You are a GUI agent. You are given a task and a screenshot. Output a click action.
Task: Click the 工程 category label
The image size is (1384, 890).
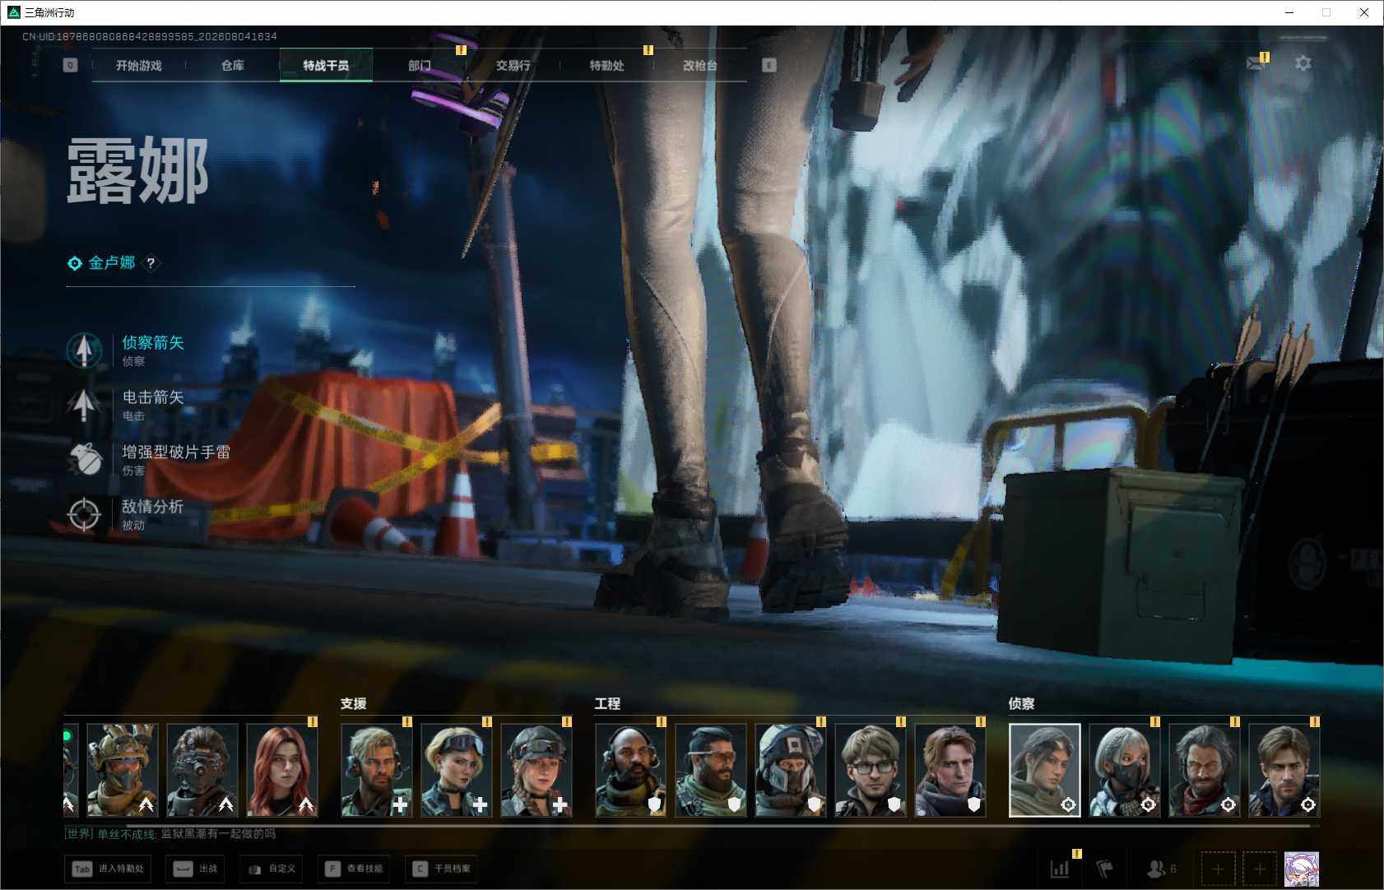[x=608, y=704]
